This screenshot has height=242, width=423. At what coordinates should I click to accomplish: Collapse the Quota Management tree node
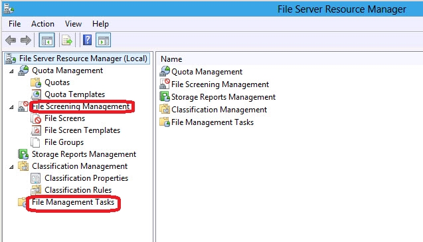(x=11, y=71)
